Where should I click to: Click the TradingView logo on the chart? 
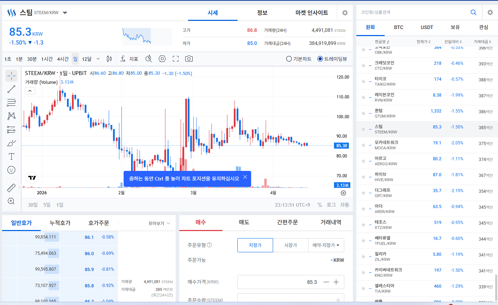[32, 178]
